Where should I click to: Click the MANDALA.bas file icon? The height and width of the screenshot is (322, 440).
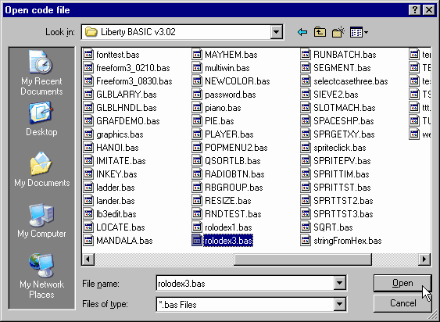[88, 241]
